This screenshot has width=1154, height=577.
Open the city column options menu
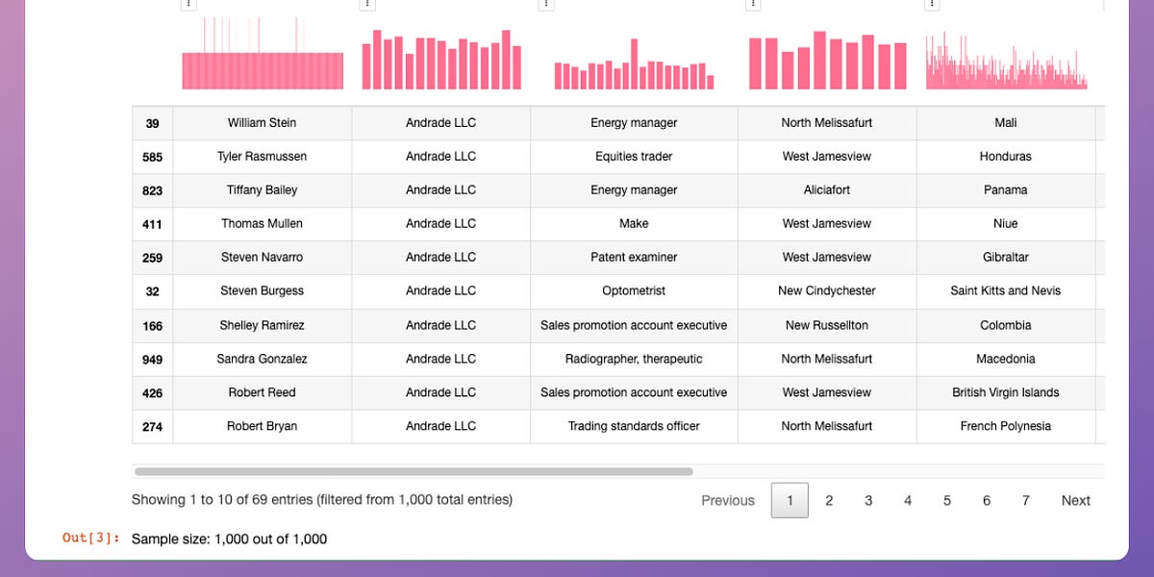pyautogui.click(x=752, y=5)
